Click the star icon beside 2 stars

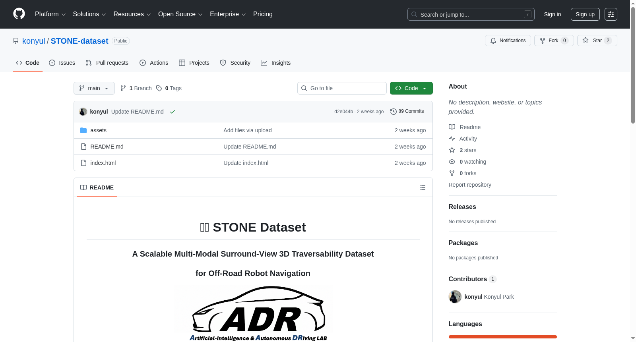[x=452, y=150]
